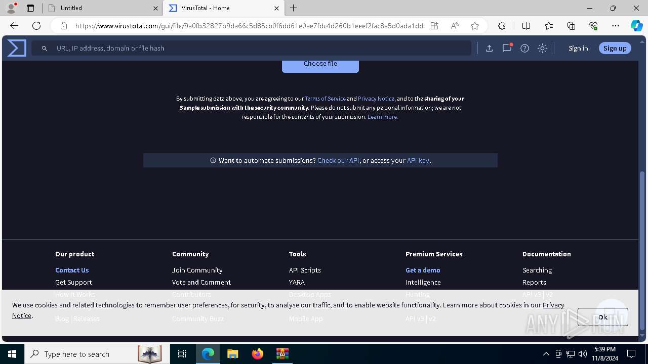Viewport: 648px width, 364px height.
Task: Refresh the page
Action: tap(36, 26)
